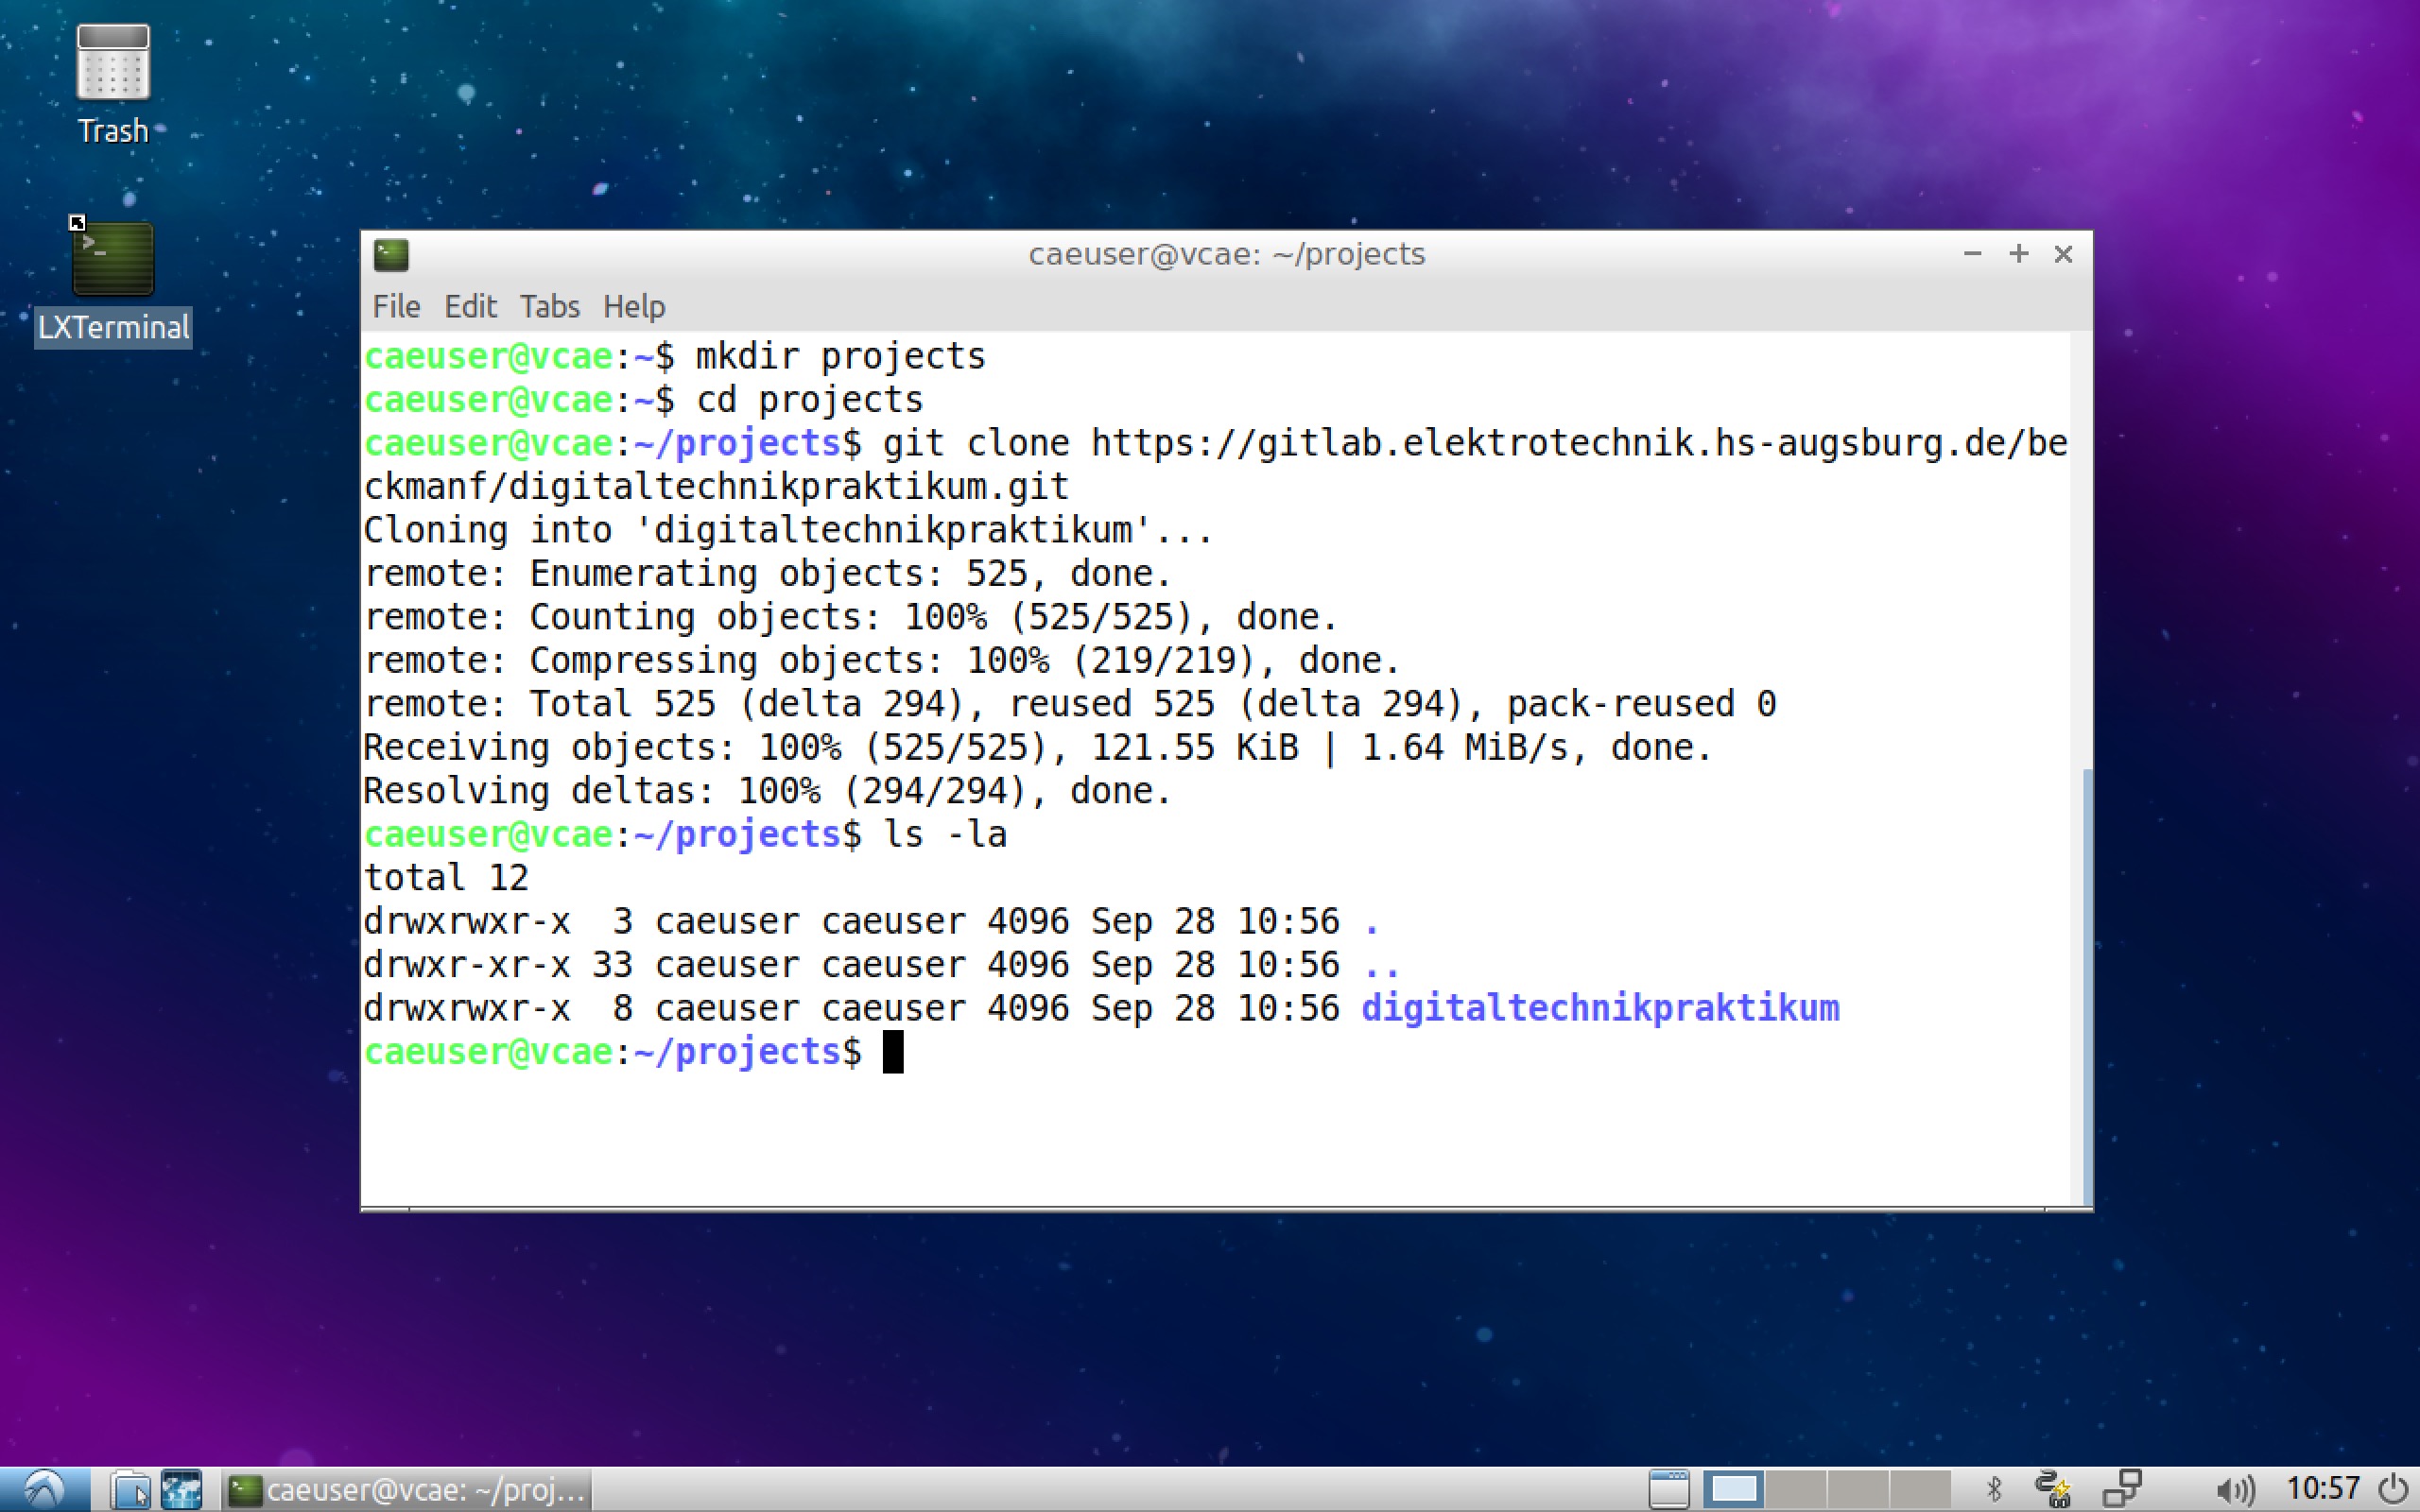Open the power manager tray icon
The image size is (2420, 1512).
click(x=2053, y=1490)
